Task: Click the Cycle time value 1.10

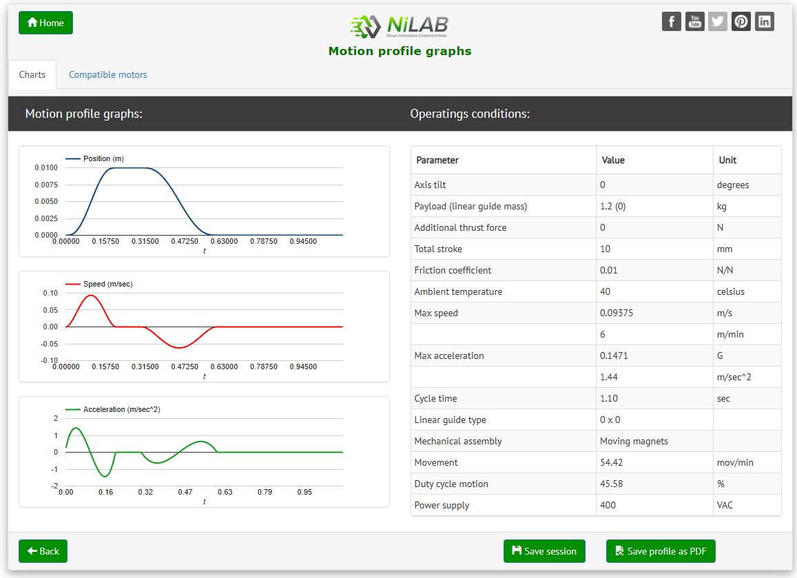Action: (x=609, y=398)
